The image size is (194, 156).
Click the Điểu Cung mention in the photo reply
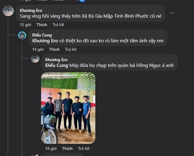(57, 65)
